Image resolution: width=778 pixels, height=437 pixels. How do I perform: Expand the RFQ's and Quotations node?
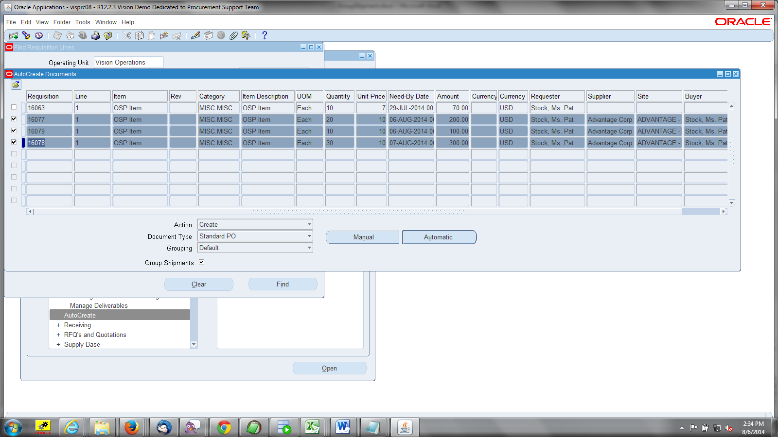tap(58, 335)
